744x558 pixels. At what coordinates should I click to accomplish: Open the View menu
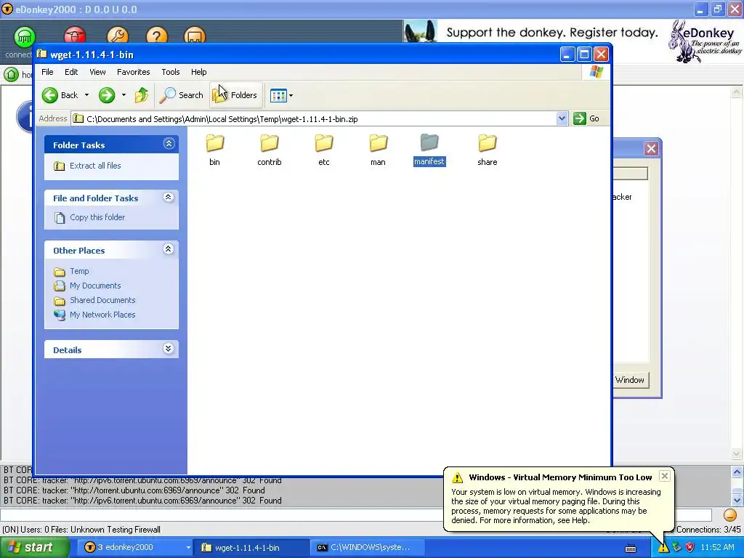97,72
